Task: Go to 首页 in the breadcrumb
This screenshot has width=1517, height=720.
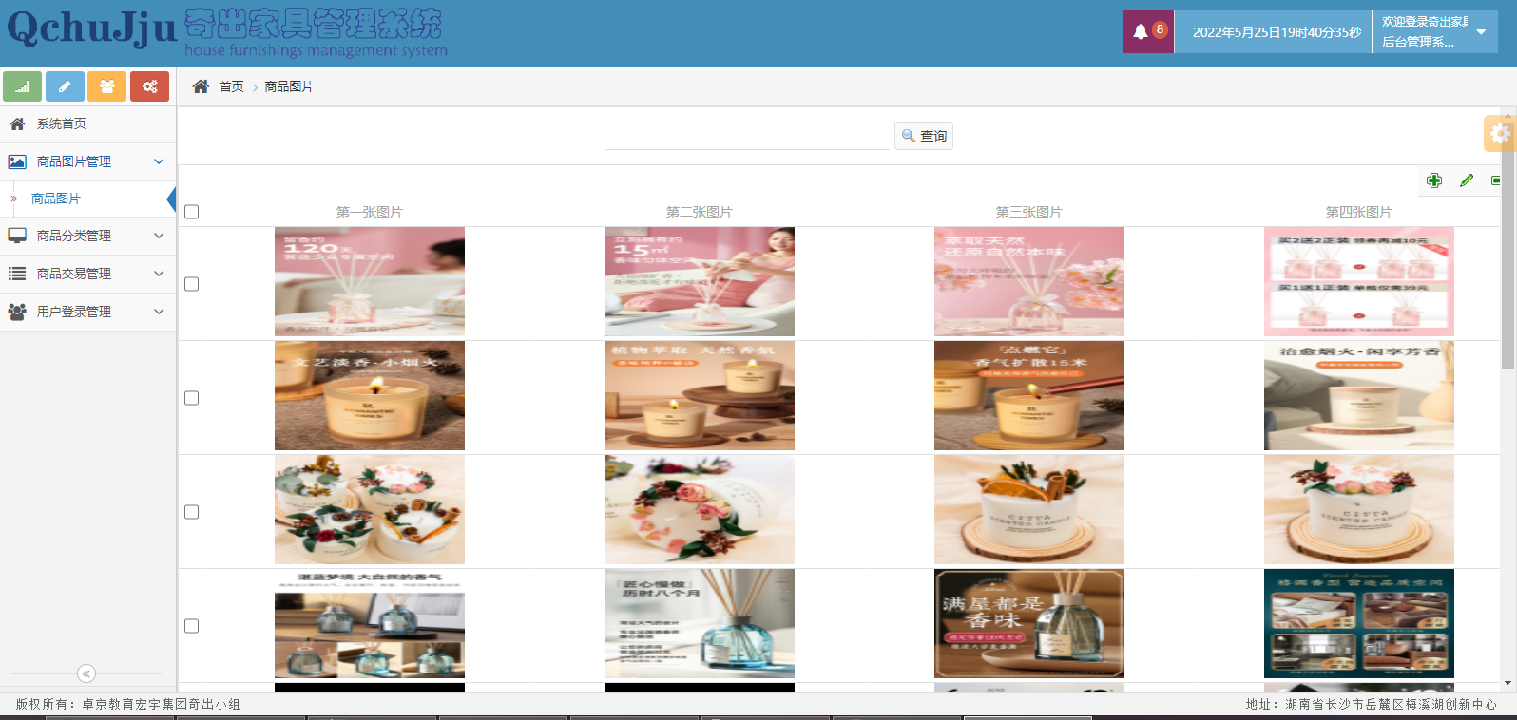Action: click(x=231, y=86)
